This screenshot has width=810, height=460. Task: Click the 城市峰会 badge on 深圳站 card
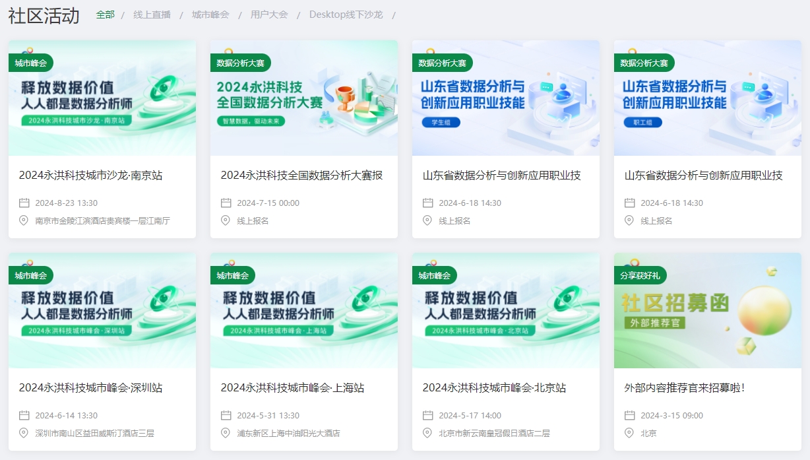31,276
